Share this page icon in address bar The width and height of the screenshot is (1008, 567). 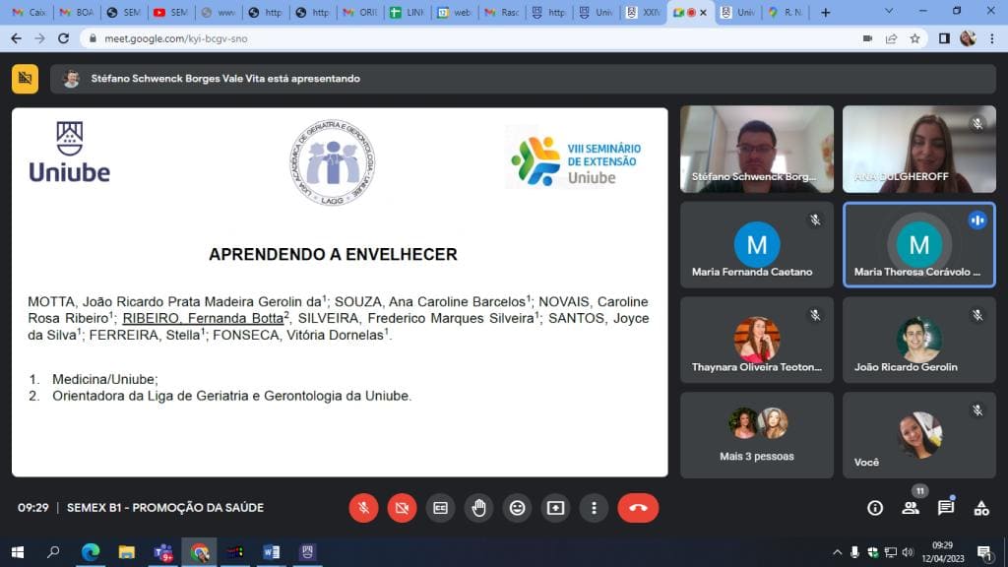(x=891, y=38)
